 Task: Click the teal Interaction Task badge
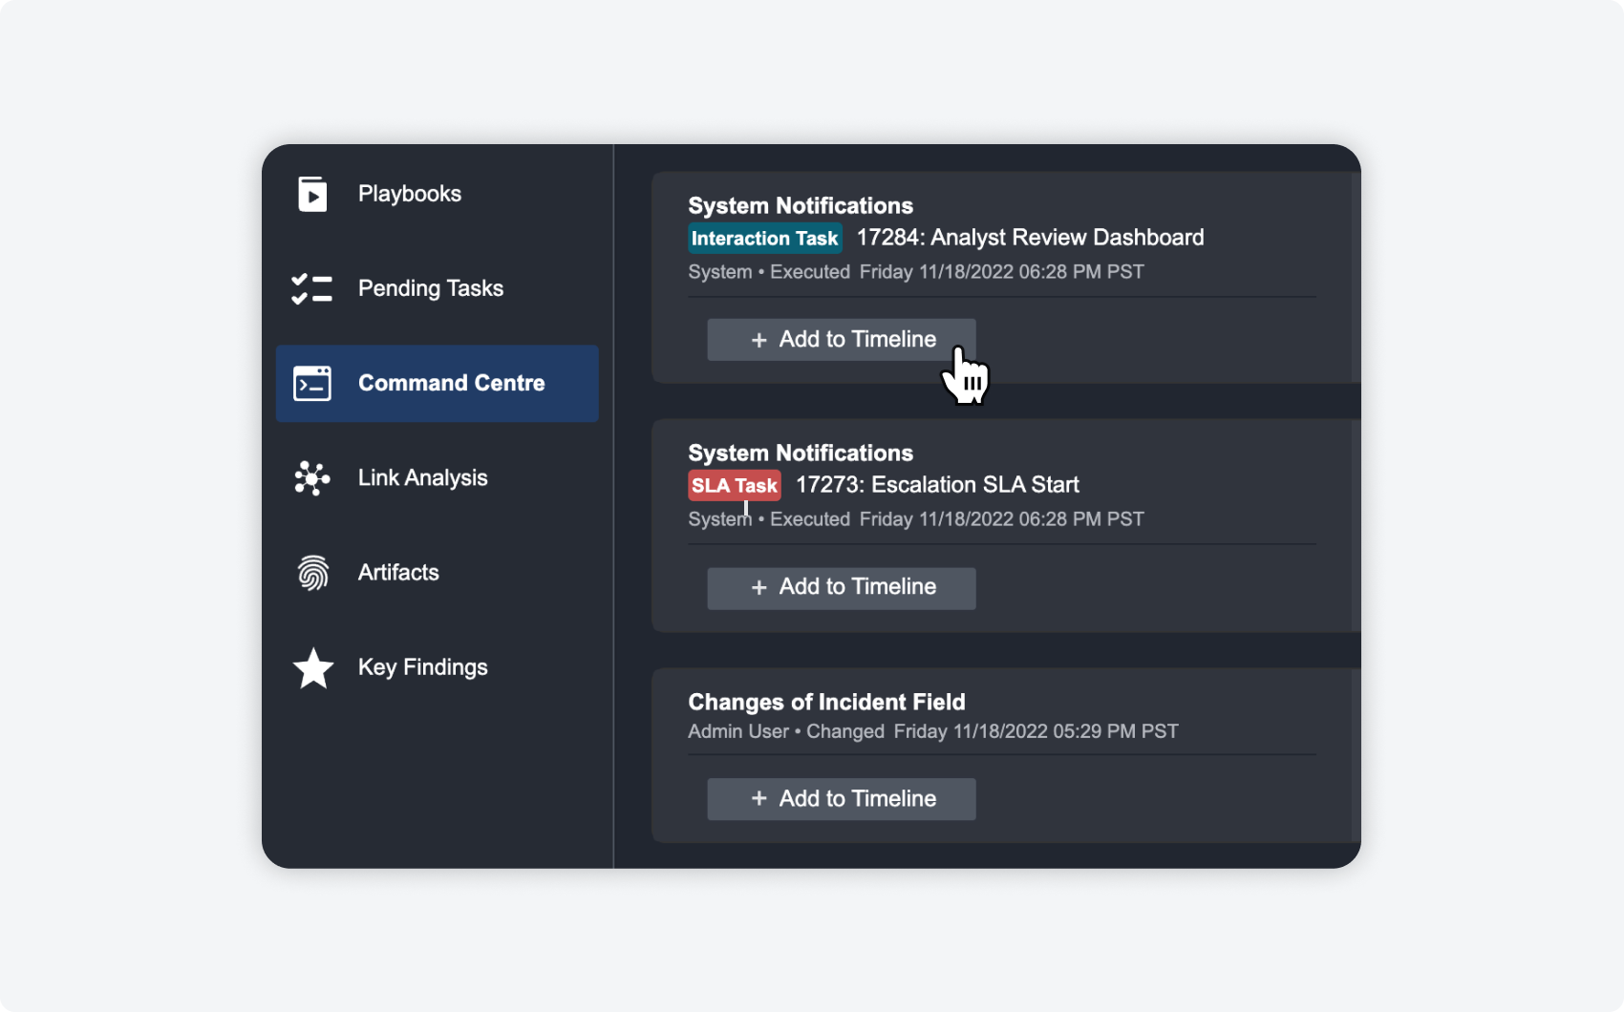(x=764, y=239)
